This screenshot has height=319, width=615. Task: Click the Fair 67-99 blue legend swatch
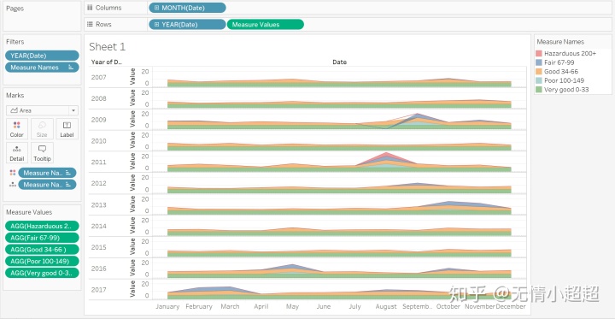click(539, 62)
